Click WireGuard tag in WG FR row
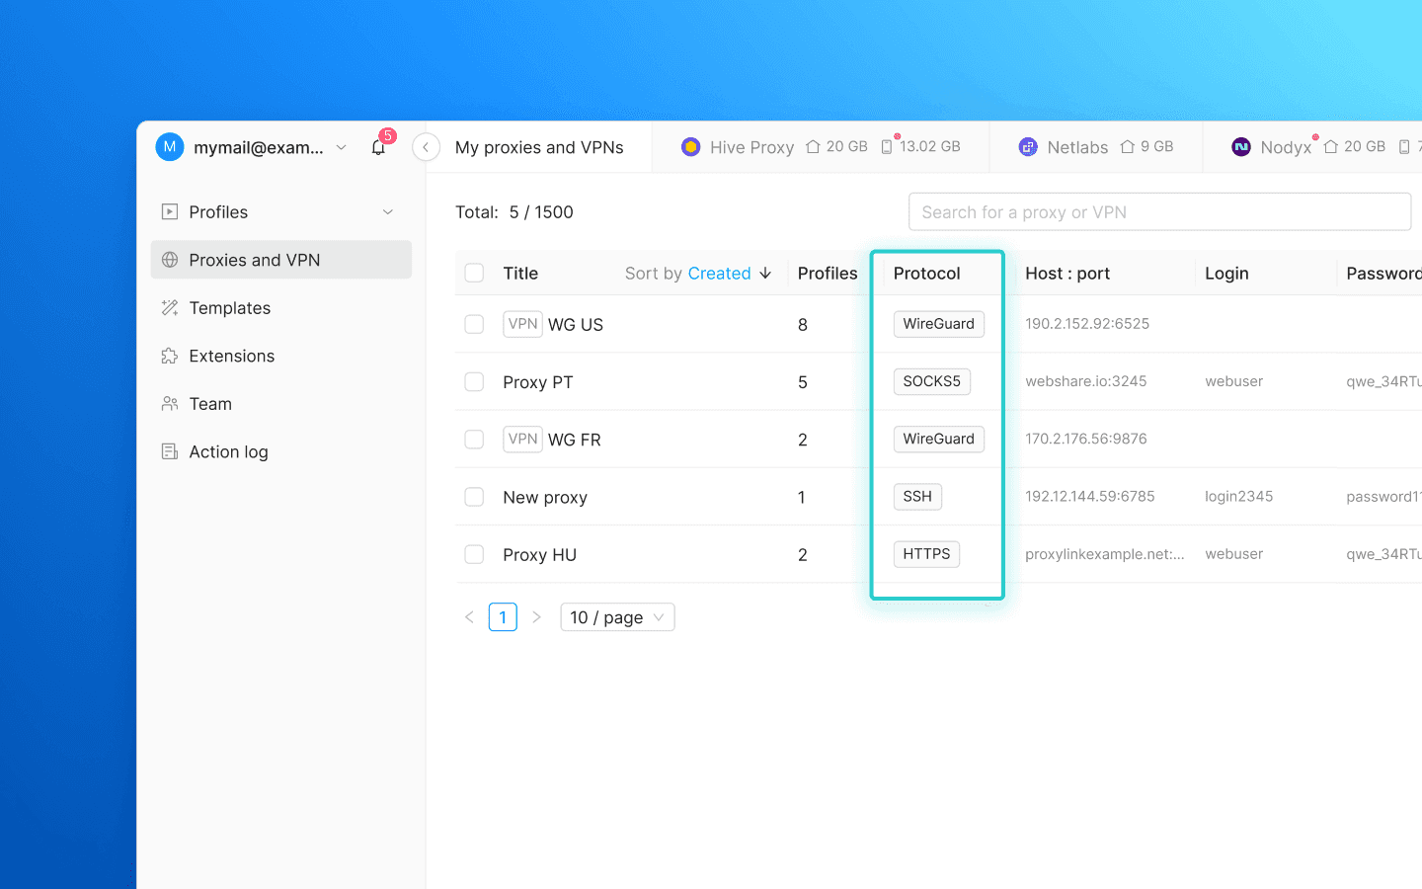The width and height of the screenshot is (1422, 889). 938,439
